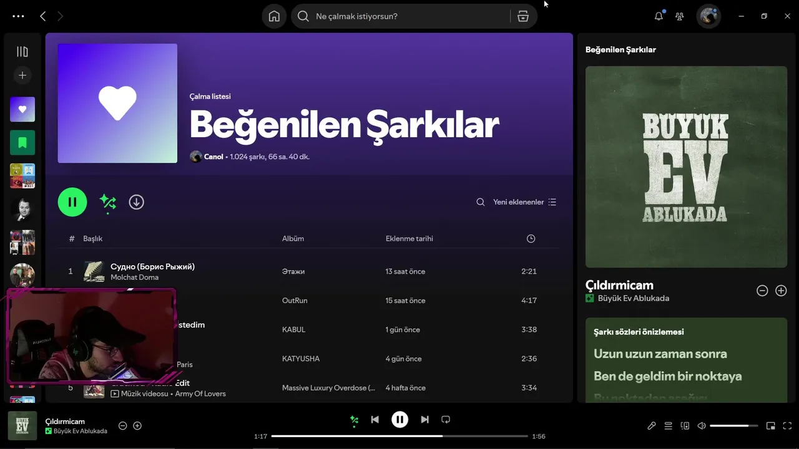
Task: Add to playlist via right-panel plus icon
Action: (x=781, y=291)
